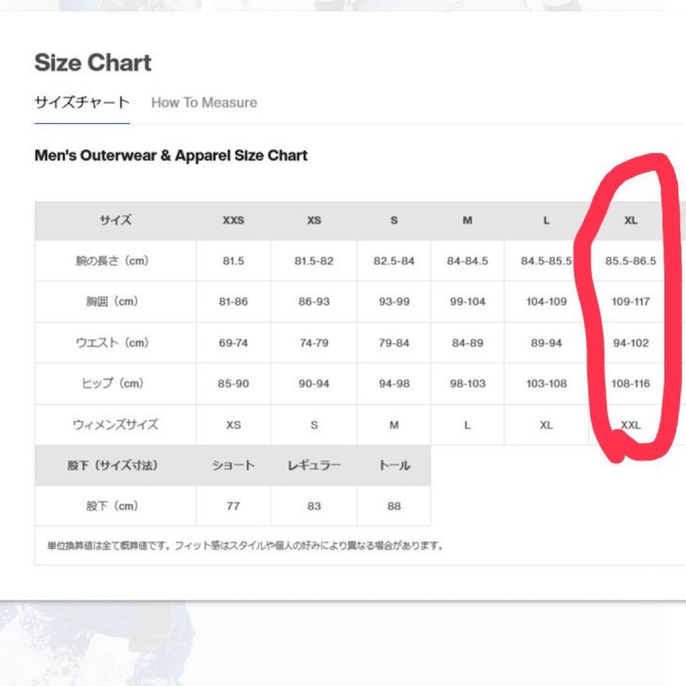Click the 94-102 waist value cell
The image size is (686, 686).
[630, 343]
